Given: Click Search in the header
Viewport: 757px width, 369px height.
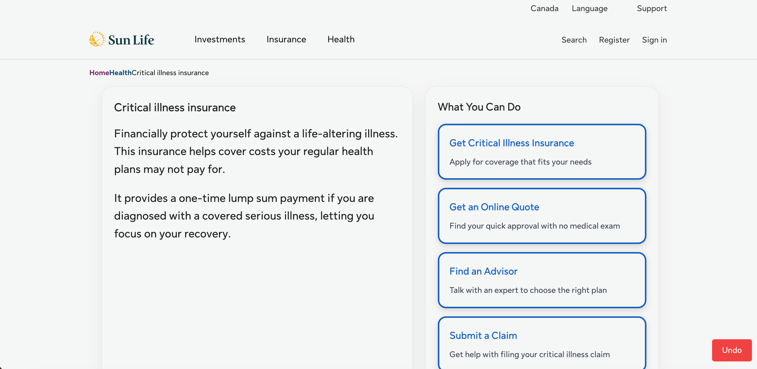Looking at the screenshot, I should pos(573,40).
